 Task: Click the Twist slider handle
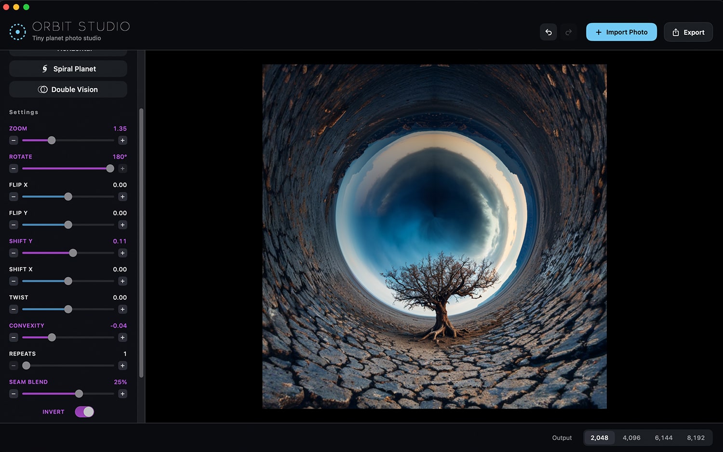[x=68, y=309]
